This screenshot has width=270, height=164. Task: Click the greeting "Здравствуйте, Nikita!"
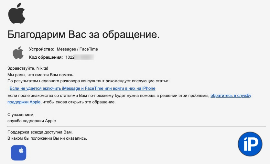27,68
